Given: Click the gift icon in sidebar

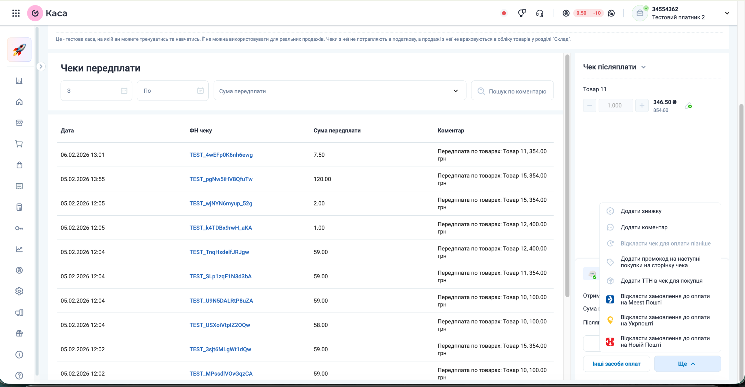Looking at the screenshot, I should tap(19, 333).
